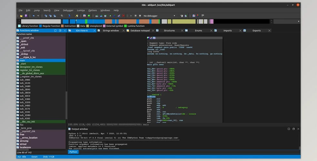The height and width of the screenshot is (161, 317).
Task: Open the Windows menu
Action: [x=105, y=10]
